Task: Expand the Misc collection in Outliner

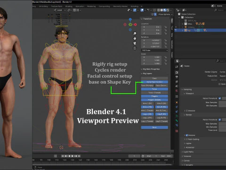Action: click(183, 24)
